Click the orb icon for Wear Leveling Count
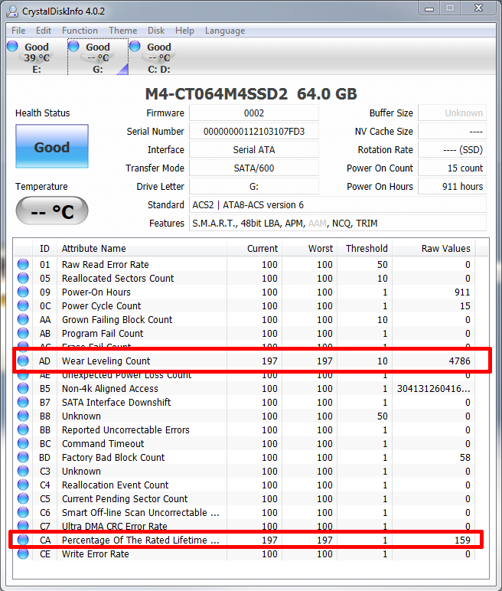This screenshot has height=591, width=502. pos(23,361)
